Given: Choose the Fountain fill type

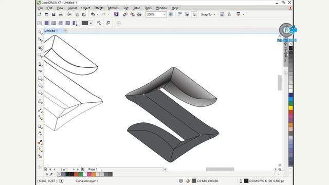Looking at the screenshot, I should click(x=53, y=23).
